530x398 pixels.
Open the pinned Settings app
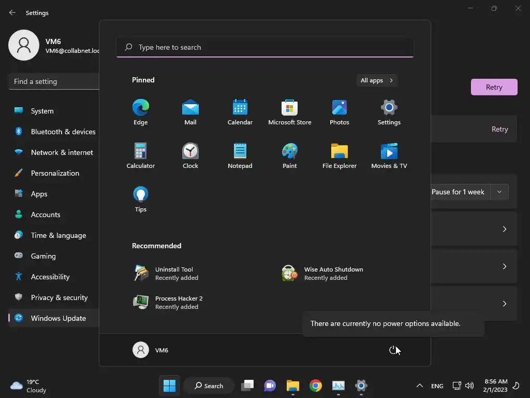coord(389,112)
